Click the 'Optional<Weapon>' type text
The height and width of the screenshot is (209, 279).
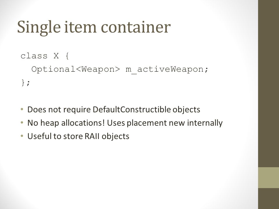[x=76, y=69]
